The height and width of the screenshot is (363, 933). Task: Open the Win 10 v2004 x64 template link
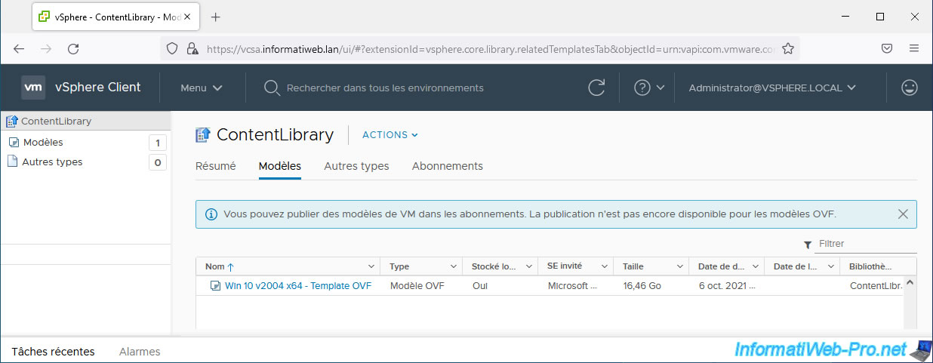click(297, 286)
